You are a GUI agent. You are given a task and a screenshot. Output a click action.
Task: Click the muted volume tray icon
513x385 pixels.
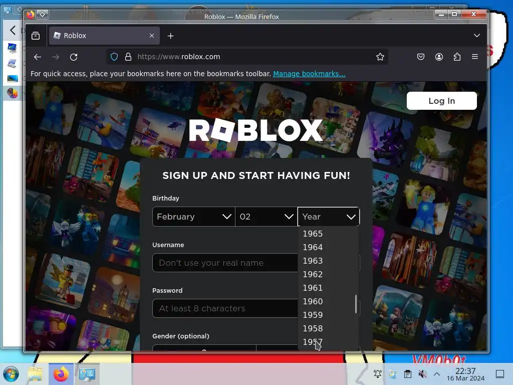point(422,374)
